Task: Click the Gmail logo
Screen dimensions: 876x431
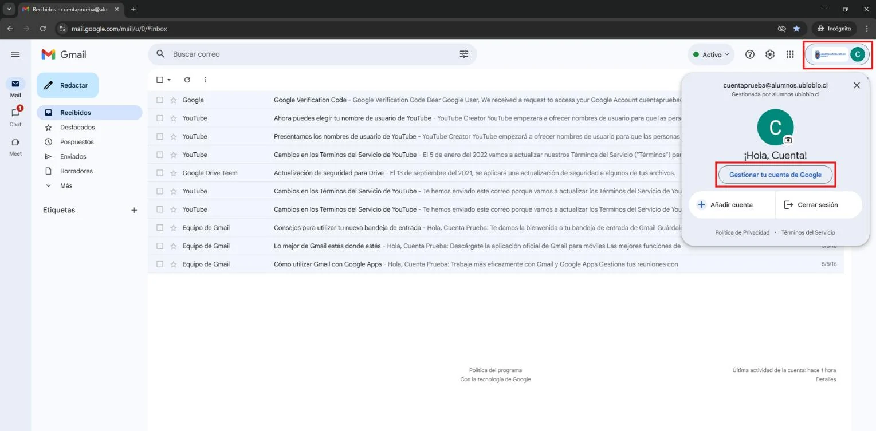Action: 64,54
